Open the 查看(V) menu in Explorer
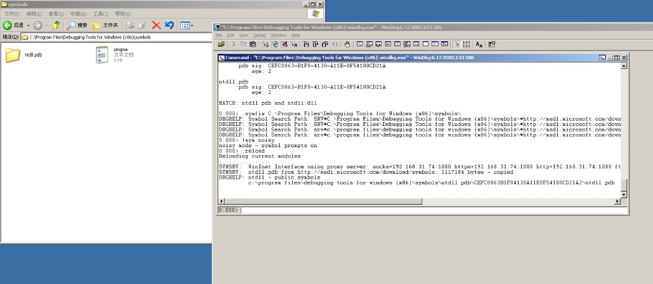This screenshot has width=653, height=284. click(57, 14)
